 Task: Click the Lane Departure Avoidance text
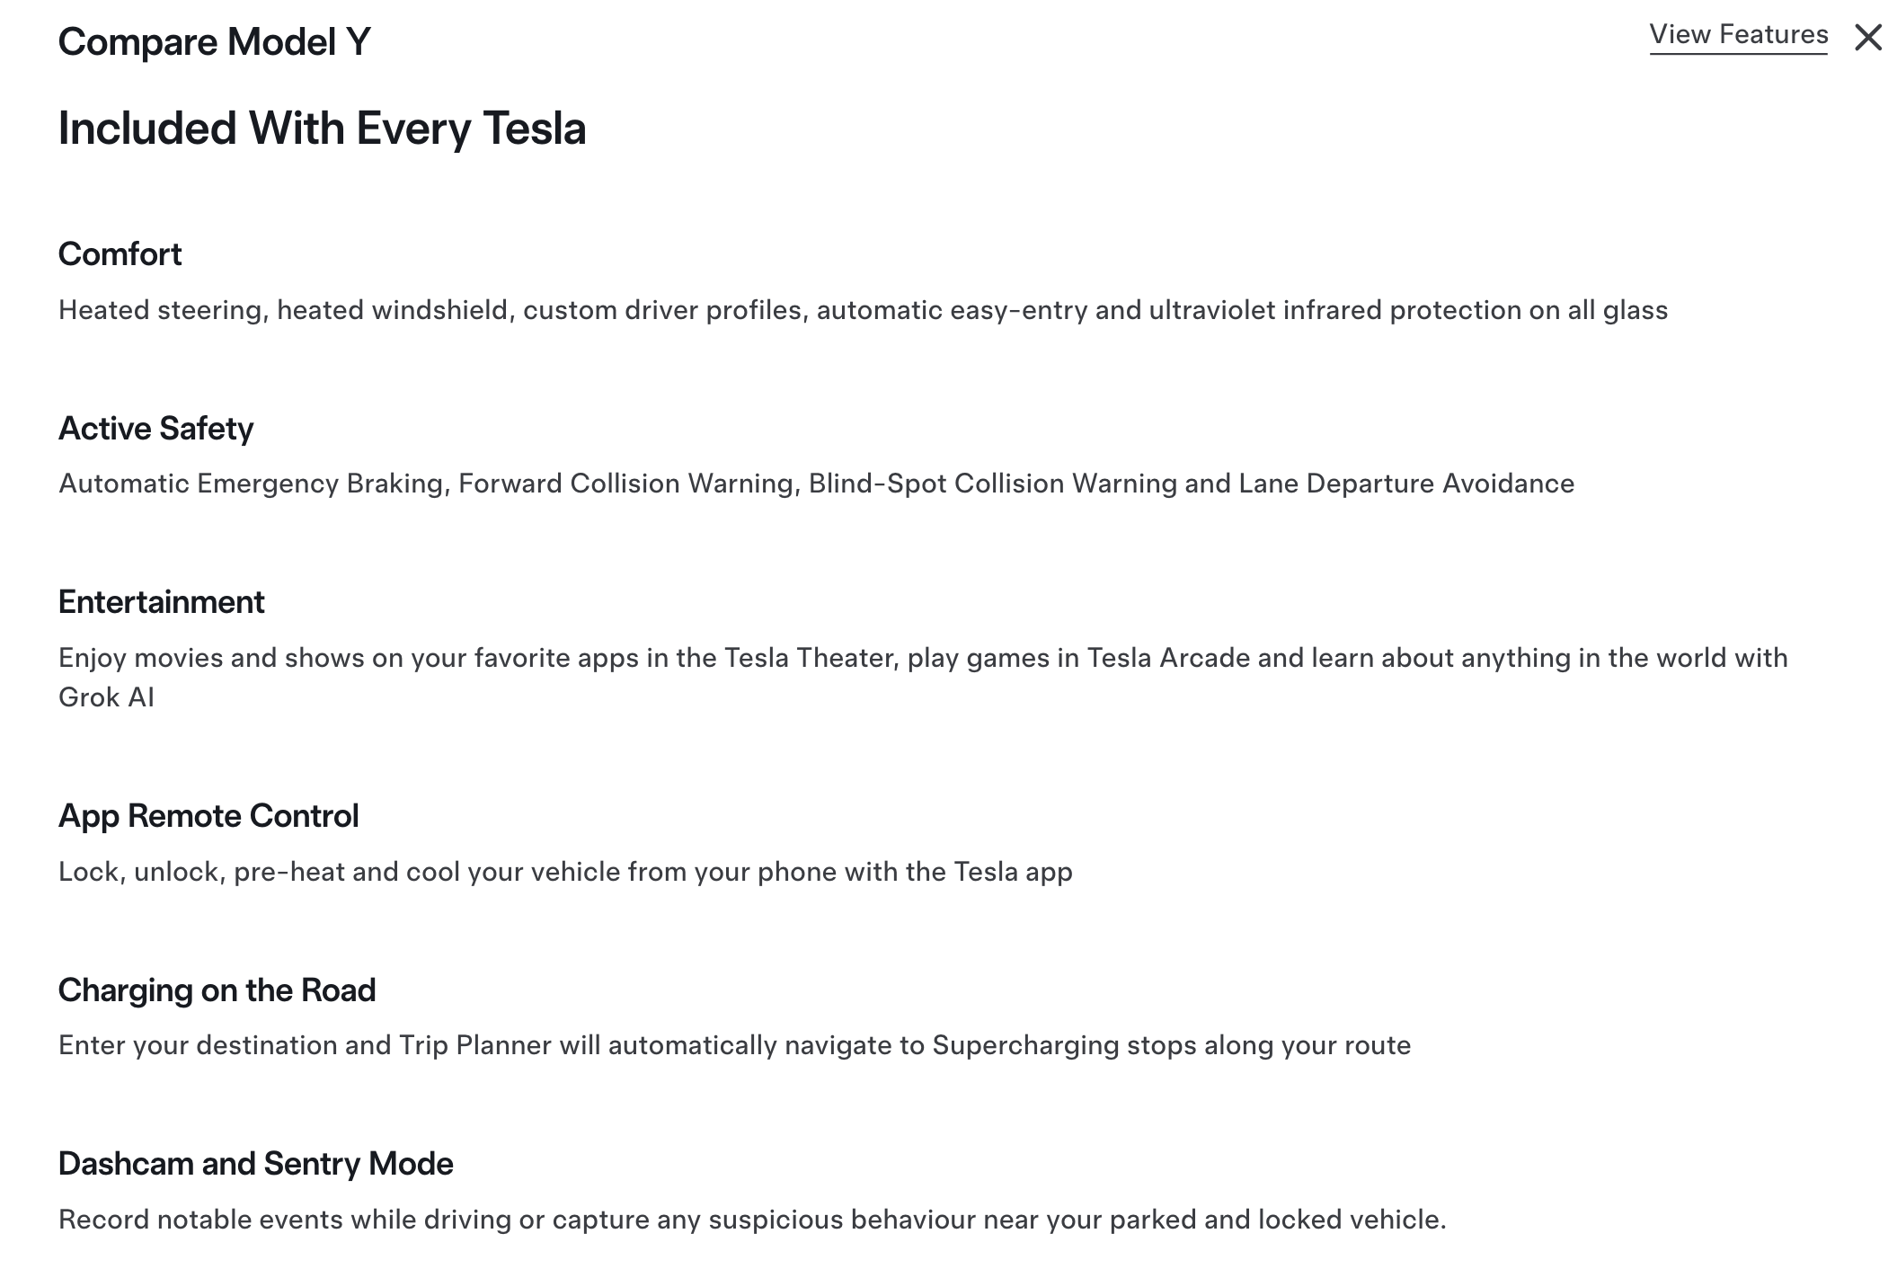pyautogui.click(x=1405, y=484)
